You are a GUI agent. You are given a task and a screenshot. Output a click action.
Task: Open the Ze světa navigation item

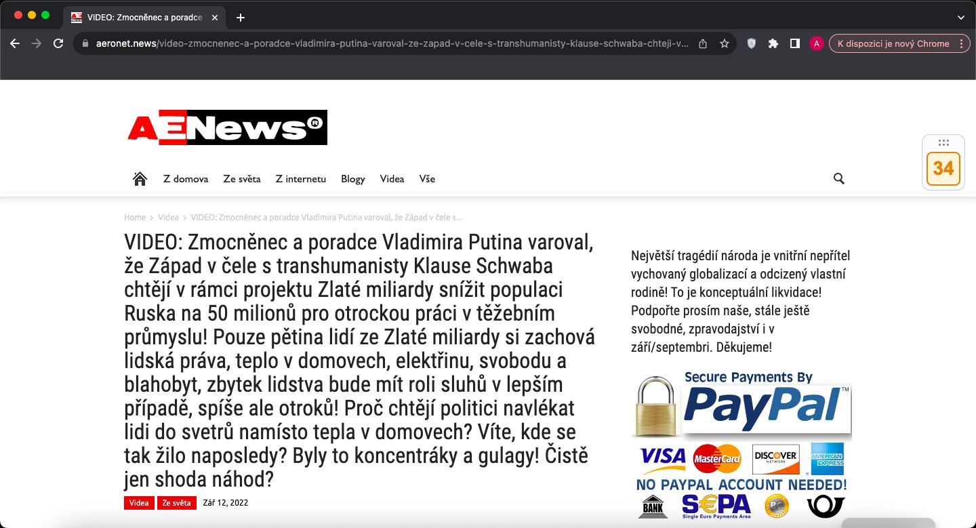pos(242,179)
